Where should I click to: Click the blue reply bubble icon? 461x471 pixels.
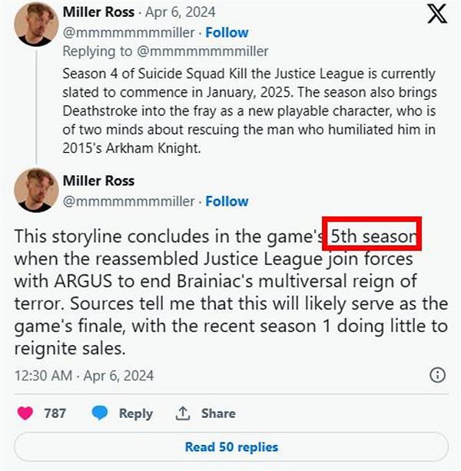coord(99,413)
